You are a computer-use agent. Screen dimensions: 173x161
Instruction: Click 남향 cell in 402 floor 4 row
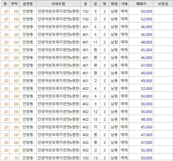pyautogui.click(x=114, y=88)
